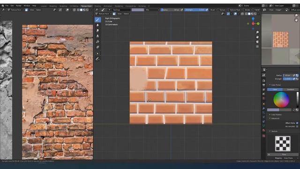Viewport: 300px width, 169px height.
Task: Select the Soften tool in the toolbar
Action: coord(98,25)
